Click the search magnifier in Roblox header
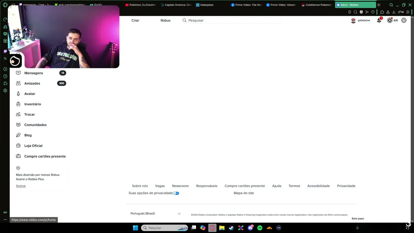The image size is (414, 233). (184, 20)
